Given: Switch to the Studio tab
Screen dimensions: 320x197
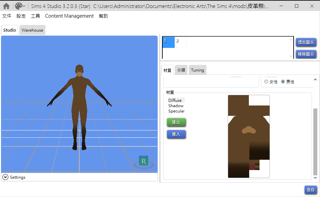Looking at the screenshot, I should point(10,30).
